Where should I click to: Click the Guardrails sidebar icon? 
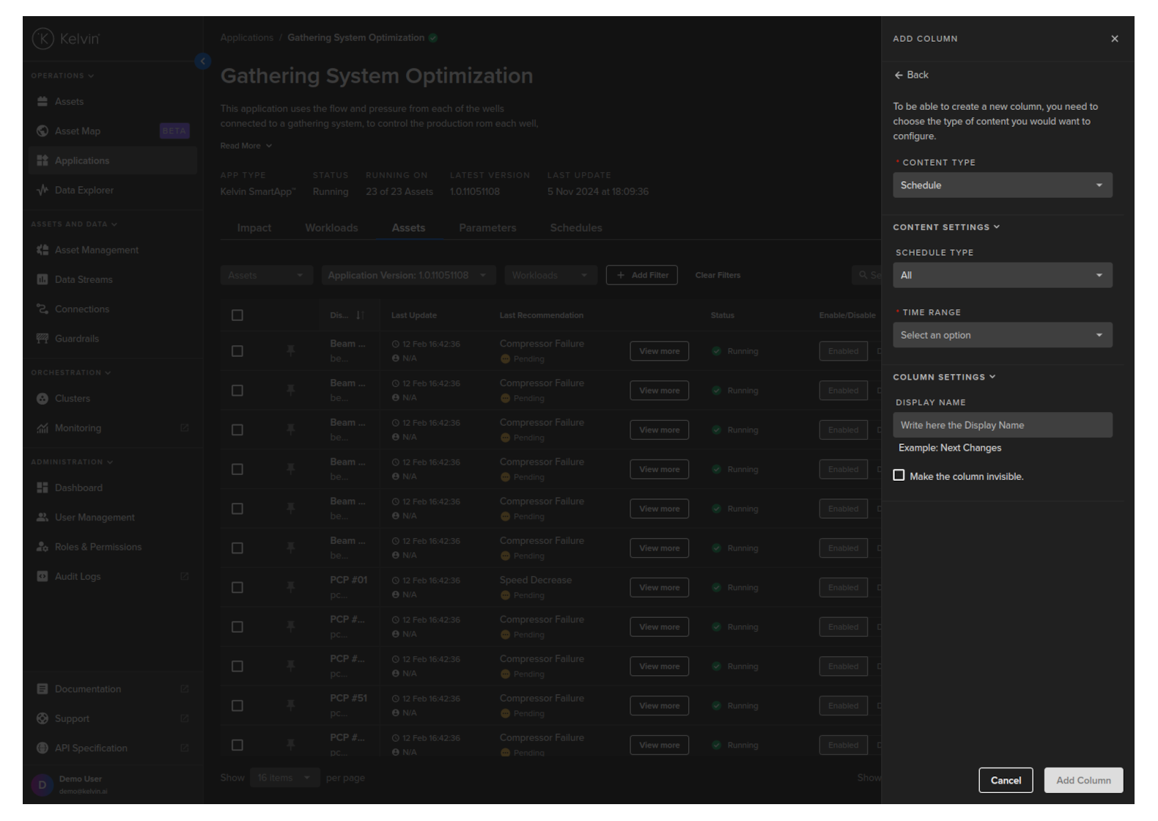pyautogui.click(x=43, y=339)
